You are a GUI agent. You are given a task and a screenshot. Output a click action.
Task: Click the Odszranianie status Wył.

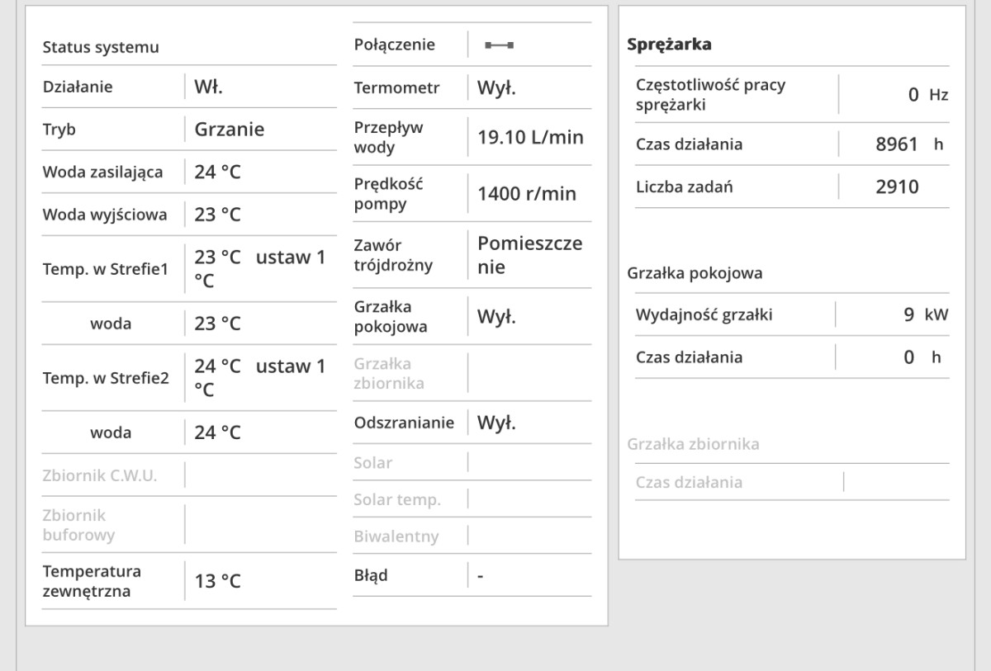[496, 423]
